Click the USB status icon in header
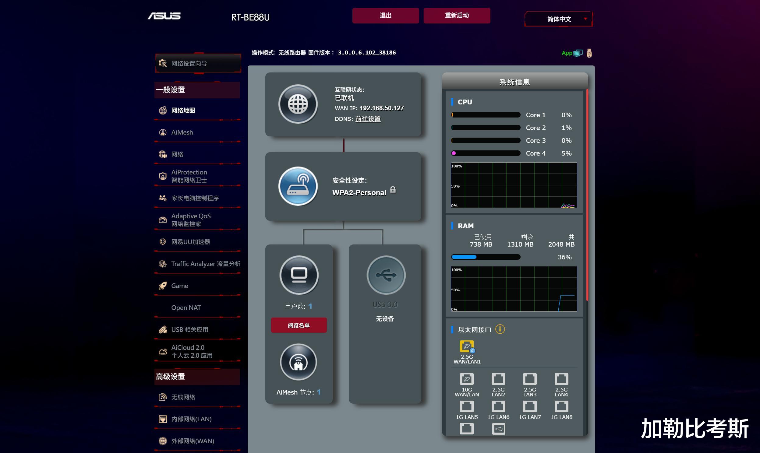 click(589, 53)
